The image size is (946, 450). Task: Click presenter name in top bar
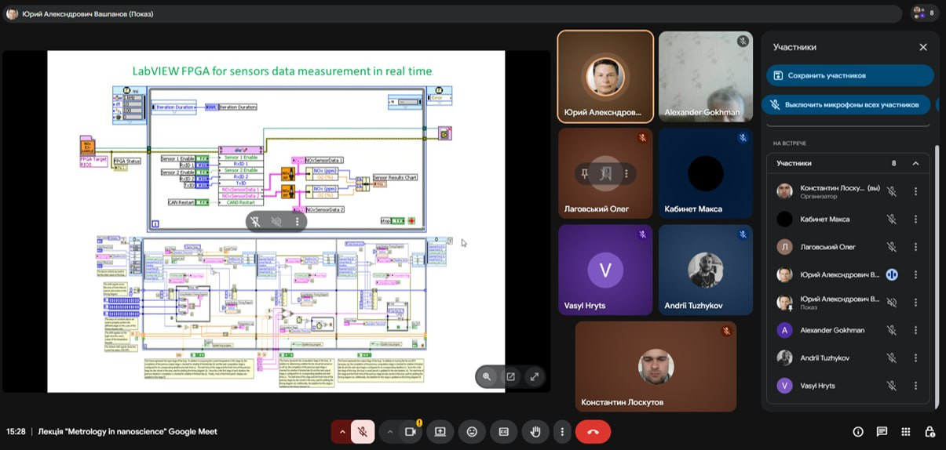86,14
